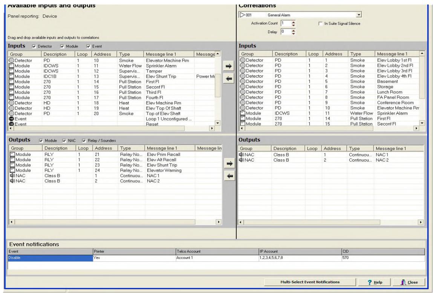Click the module icon of the Elev Shunt Trip input row

point(11,76)
